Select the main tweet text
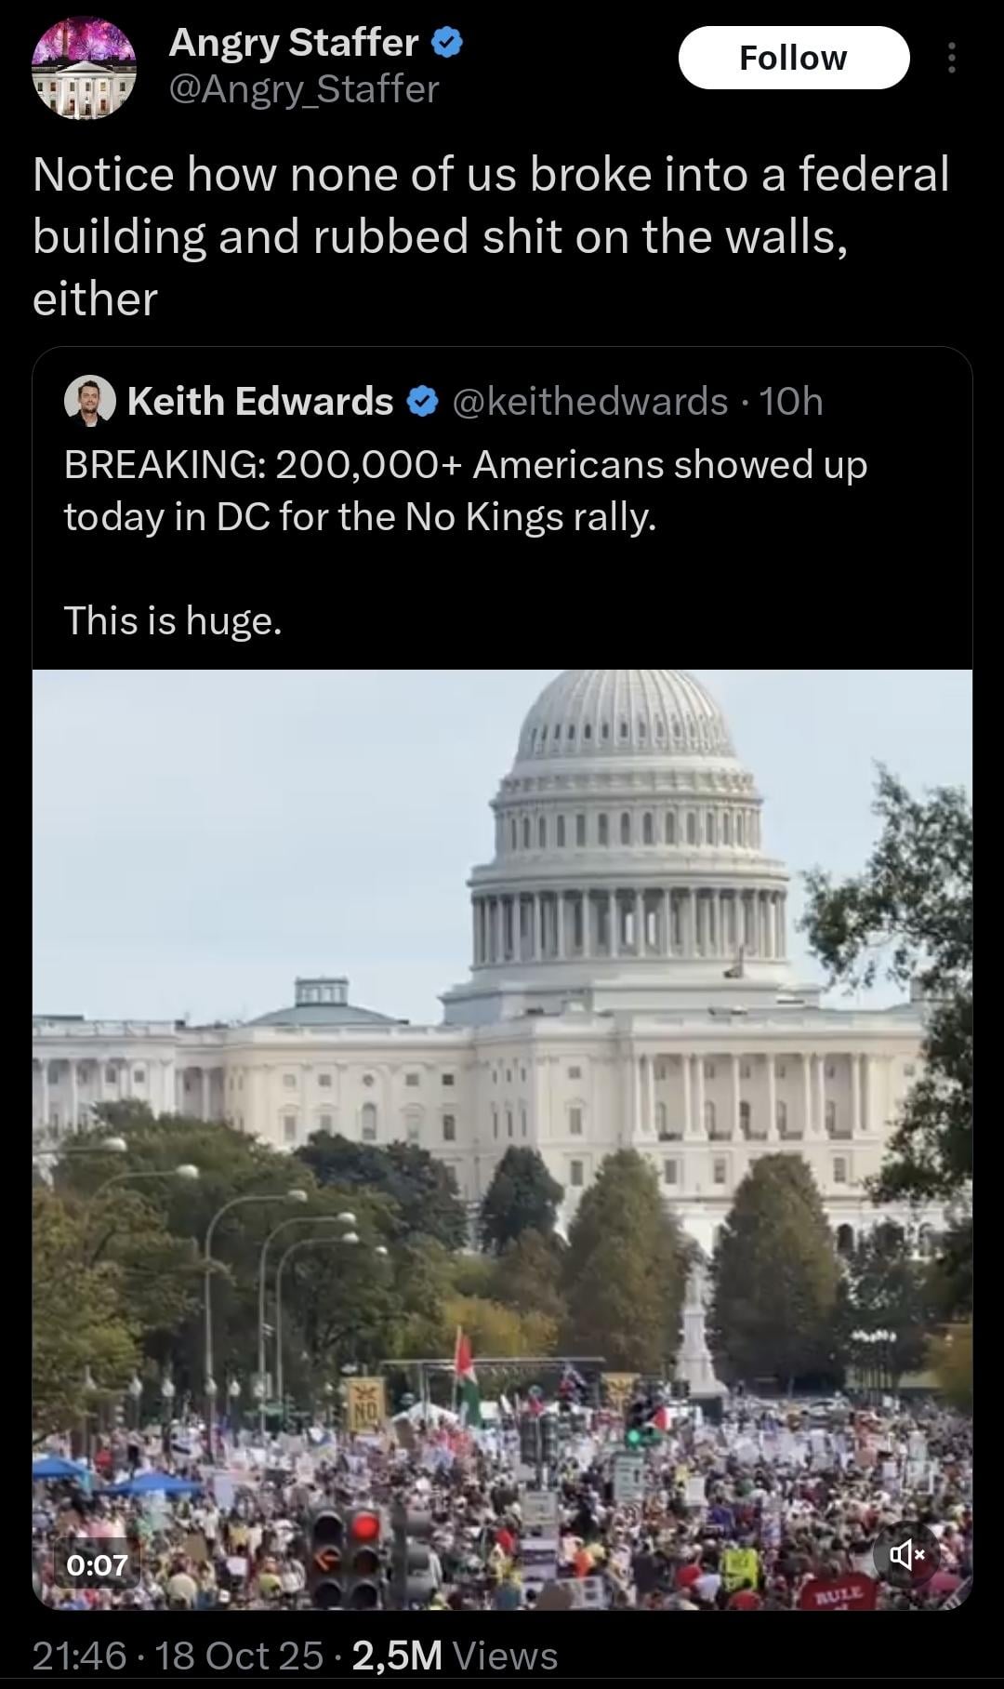 (491, 236)
